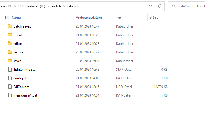
Task: Click date 20.01.2023 16:43
Action: 88,70
